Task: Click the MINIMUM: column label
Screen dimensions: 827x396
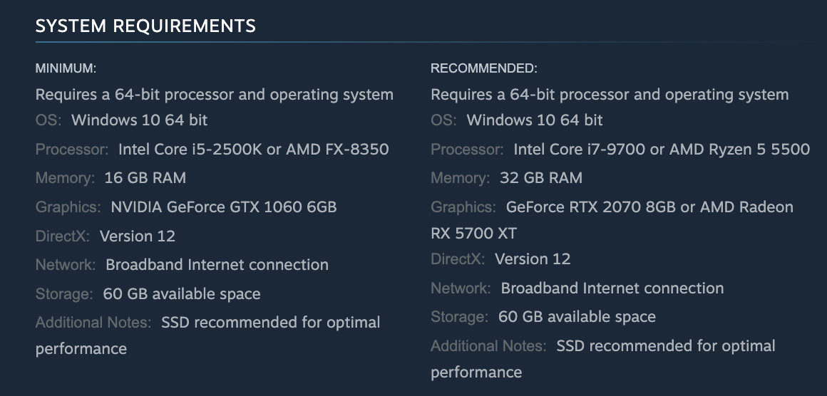Action: click(x=66, y=68)
